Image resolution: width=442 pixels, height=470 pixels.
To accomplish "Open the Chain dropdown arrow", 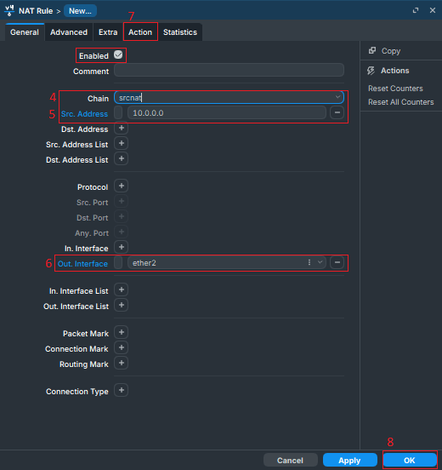I will click(x=337, y=97).
